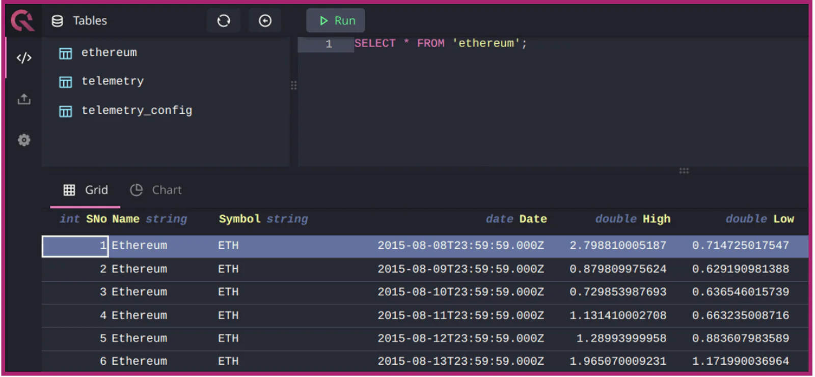Select the ethereum table
Viewport: 815px width, 377px height.
pos(109,52)
